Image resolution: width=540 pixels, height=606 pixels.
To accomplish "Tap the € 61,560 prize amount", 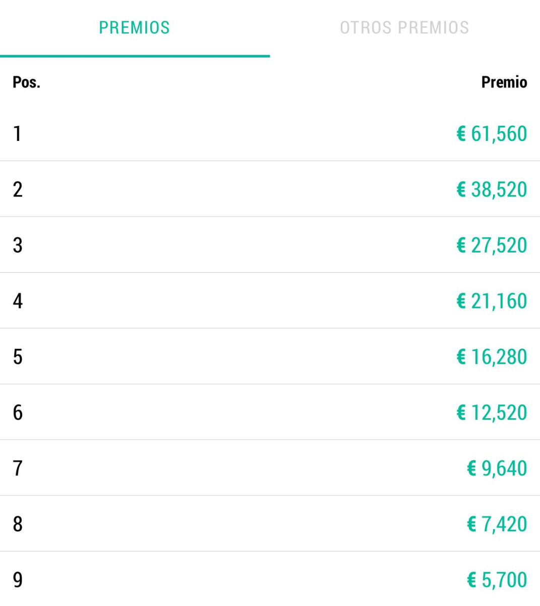I will pos(492,134).
